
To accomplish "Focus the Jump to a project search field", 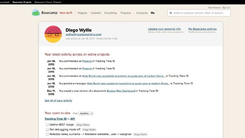I will (x=199, y=13).
